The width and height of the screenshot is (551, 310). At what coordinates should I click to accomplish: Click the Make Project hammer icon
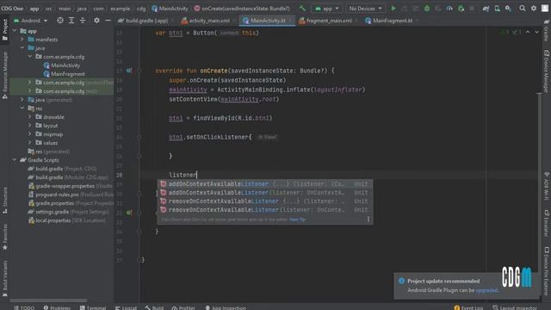tap(302, 8)
